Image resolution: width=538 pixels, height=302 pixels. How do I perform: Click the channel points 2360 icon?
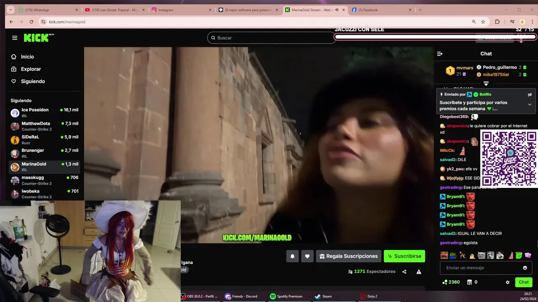pyautogui.click(x=445, y=282)
